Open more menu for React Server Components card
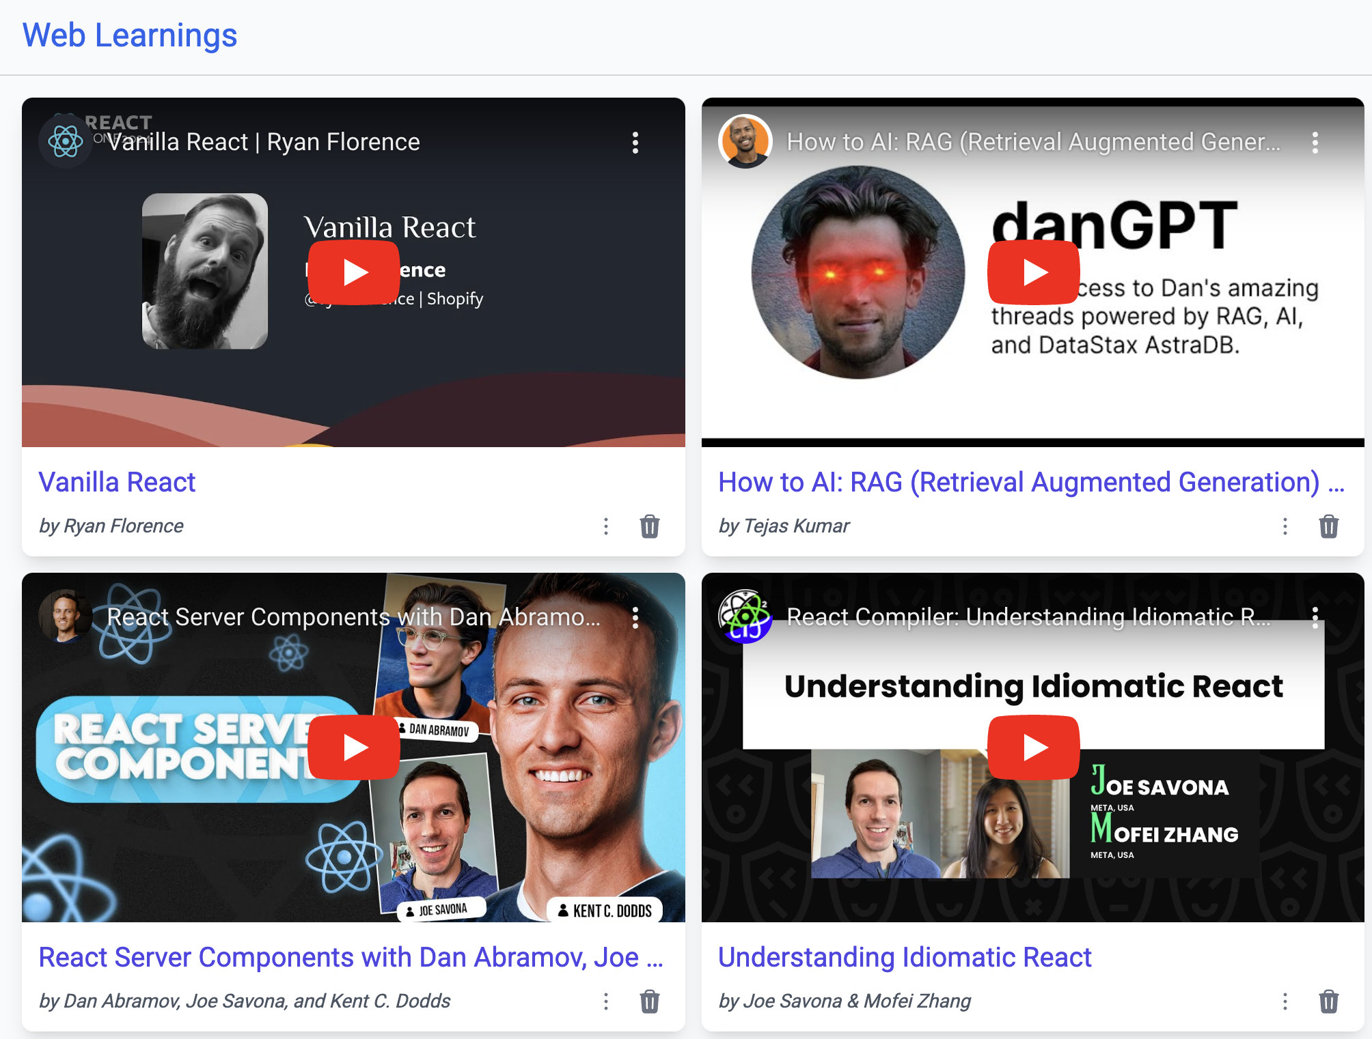This screenshot has width=1372, height=1039. (x=606, y=1001)
